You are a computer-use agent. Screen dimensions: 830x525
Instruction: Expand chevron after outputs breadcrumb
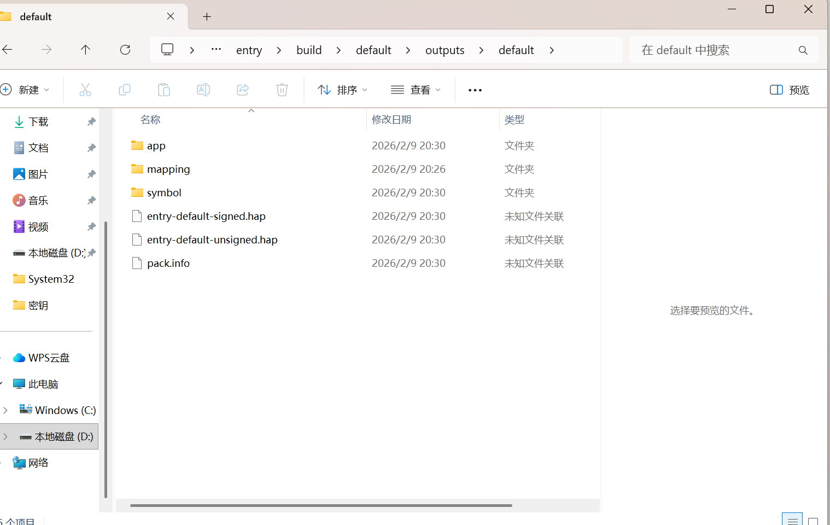481,50
